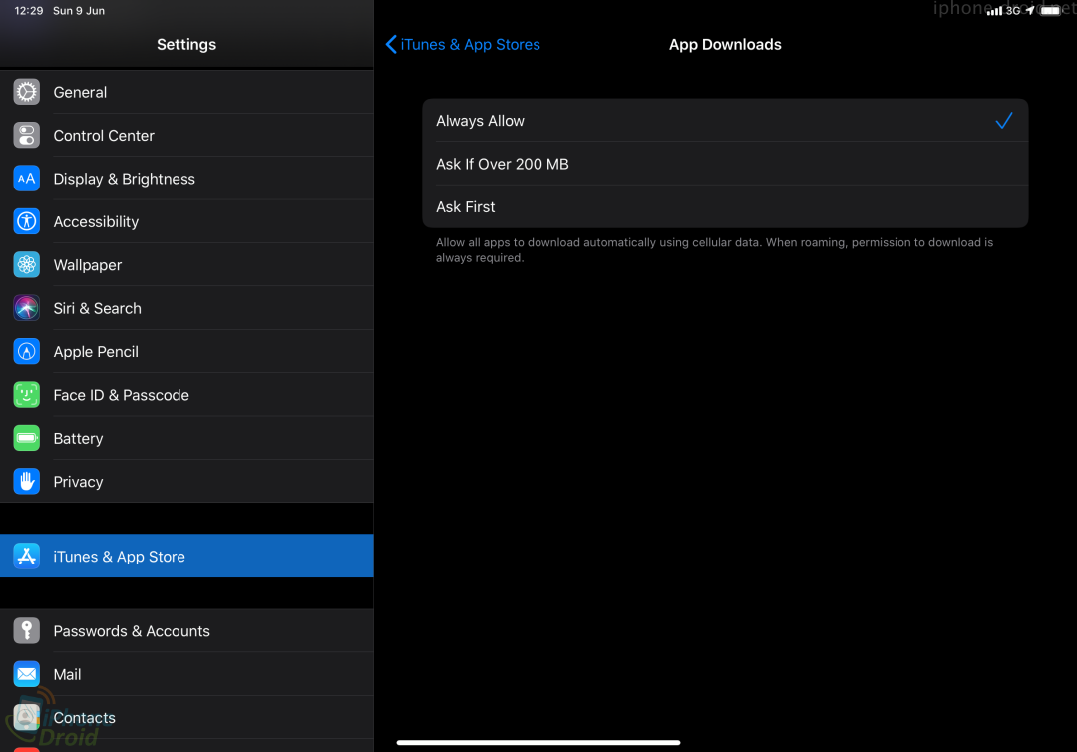Screen dimensions: 1077x752
Task: Click the Apple Pencil icon
Action: tap(26, 352)
